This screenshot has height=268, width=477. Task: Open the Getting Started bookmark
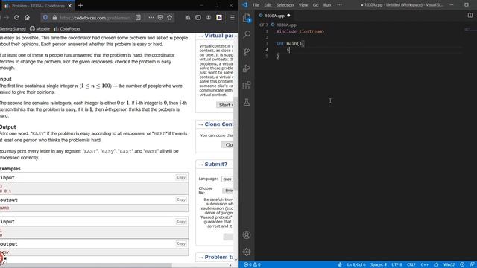[13, 29]
